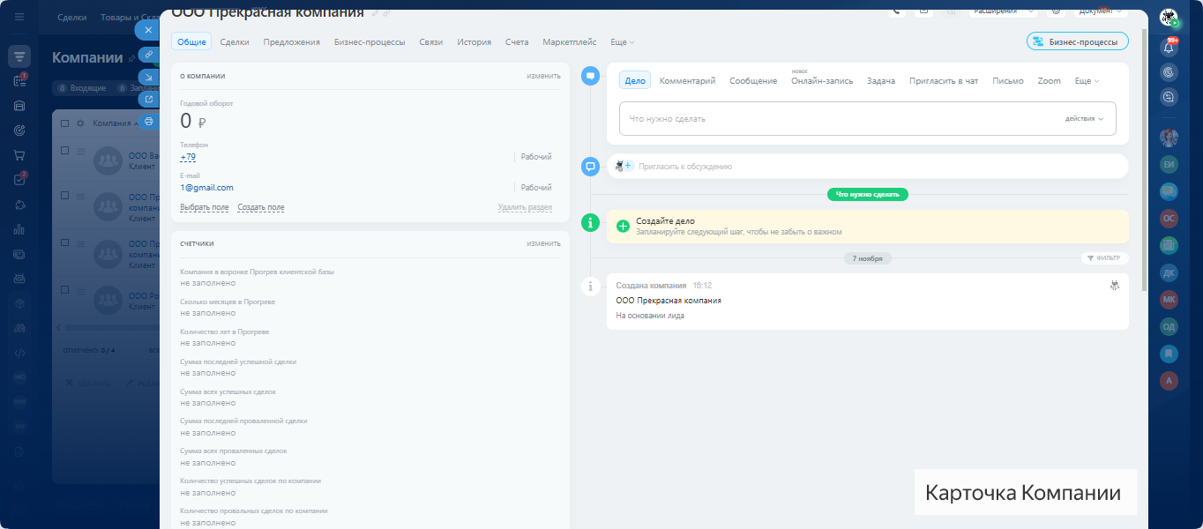
Task: Open card in new window icon
Action: click(x=148, y=100)
